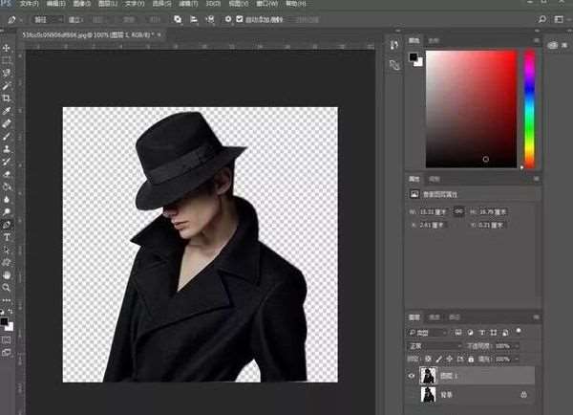Toggle Quick Mask mode

click(x=7, y=340)
